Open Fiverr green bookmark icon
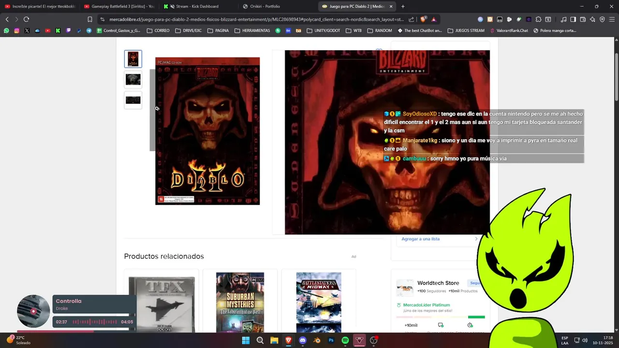The image size is (619, 348). [278, 30]
